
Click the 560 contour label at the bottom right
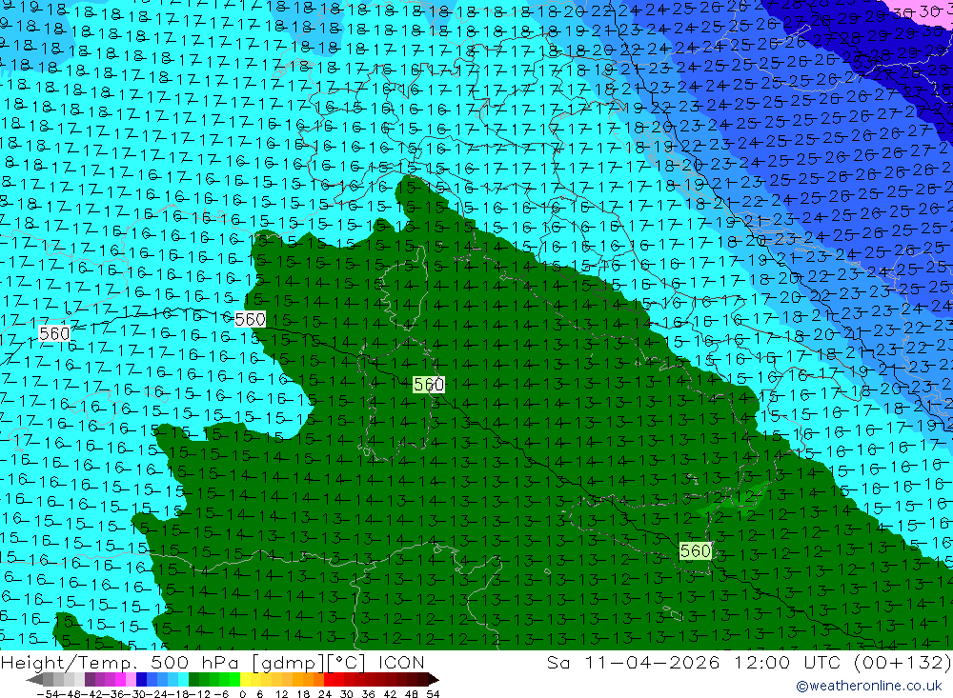(x=696, y=551)
